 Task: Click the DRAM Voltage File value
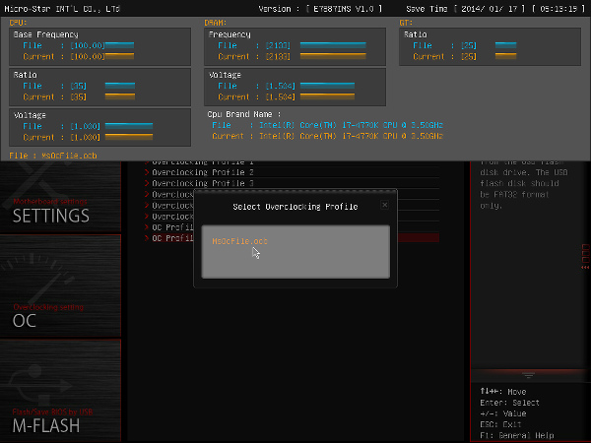point(281,86)
